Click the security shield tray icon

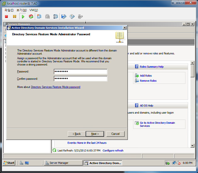point(168,163)
